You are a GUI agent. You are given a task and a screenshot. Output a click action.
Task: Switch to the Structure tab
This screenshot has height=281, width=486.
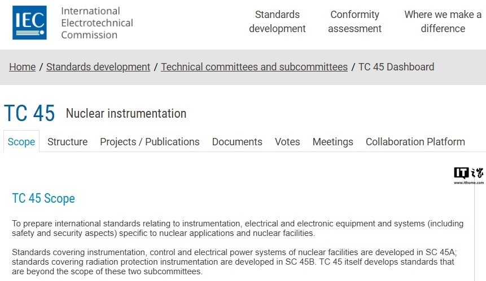(68, 141)
